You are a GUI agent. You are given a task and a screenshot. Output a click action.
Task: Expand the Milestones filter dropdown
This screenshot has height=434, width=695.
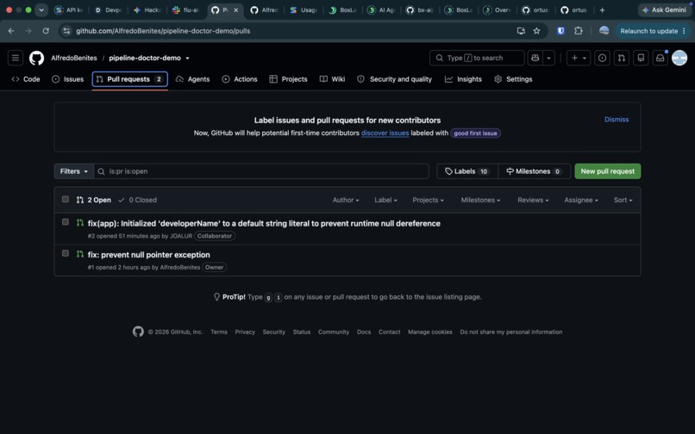(x=480, y=200)
